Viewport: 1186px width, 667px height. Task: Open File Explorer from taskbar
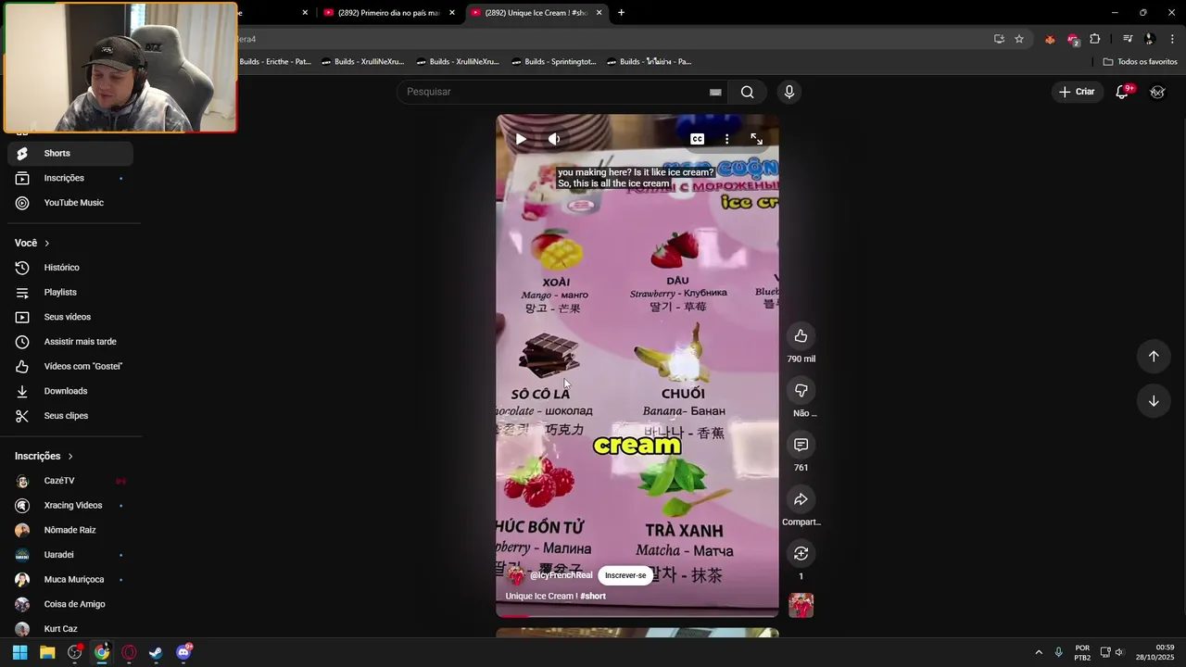47,652
